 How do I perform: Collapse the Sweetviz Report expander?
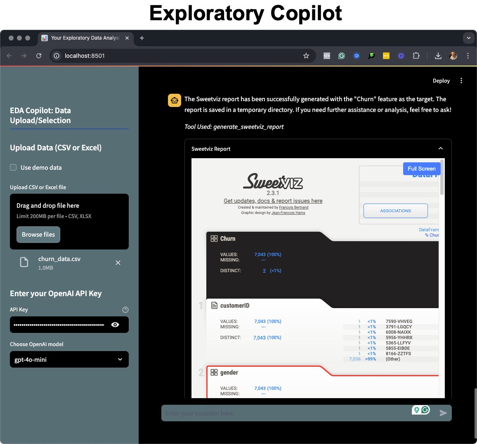(441, 149)
